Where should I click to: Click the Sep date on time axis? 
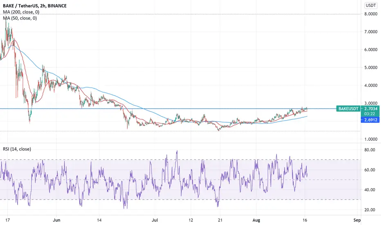coord(357,220)
